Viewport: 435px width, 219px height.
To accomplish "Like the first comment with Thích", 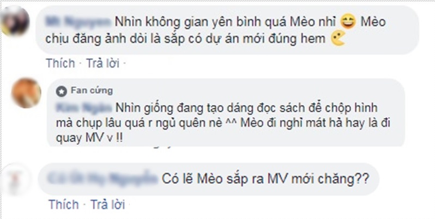I will point(61,63).
